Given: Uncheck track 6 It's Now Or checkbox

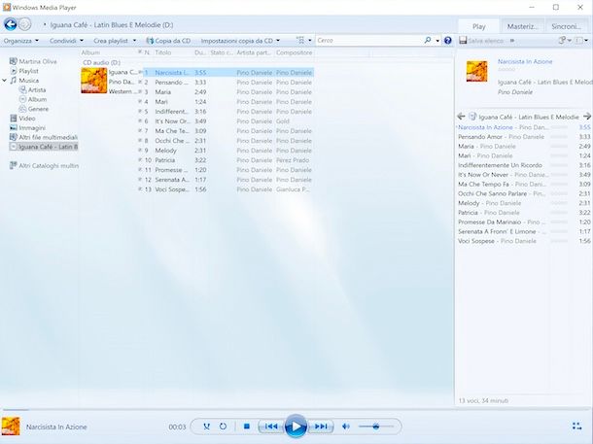Looking at the screenshot, I should (140, 120).
